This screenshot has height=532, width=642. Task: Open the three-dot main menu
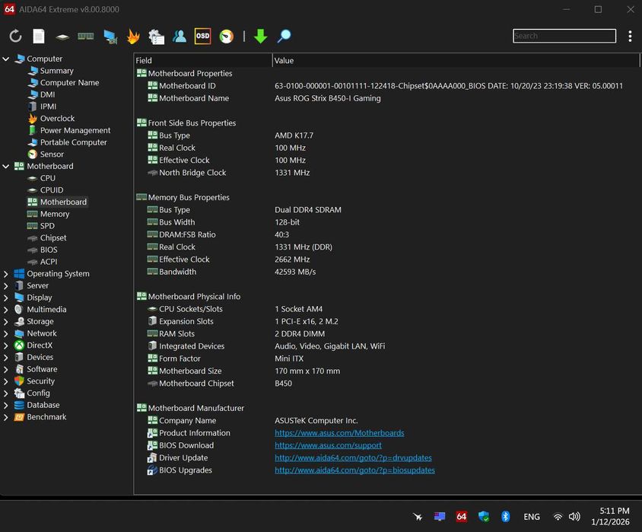click(630, 36)
